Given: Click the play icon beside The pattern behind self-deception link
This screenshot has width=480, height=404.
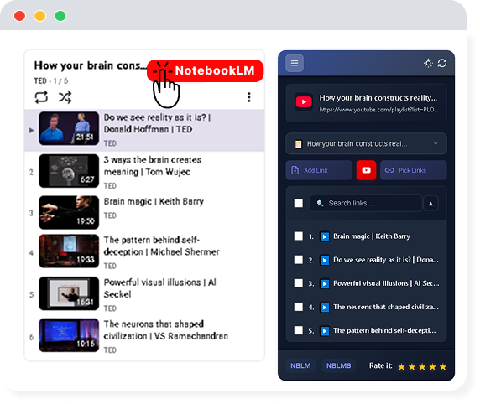Looking at the screenshot, I should point(325,330).
